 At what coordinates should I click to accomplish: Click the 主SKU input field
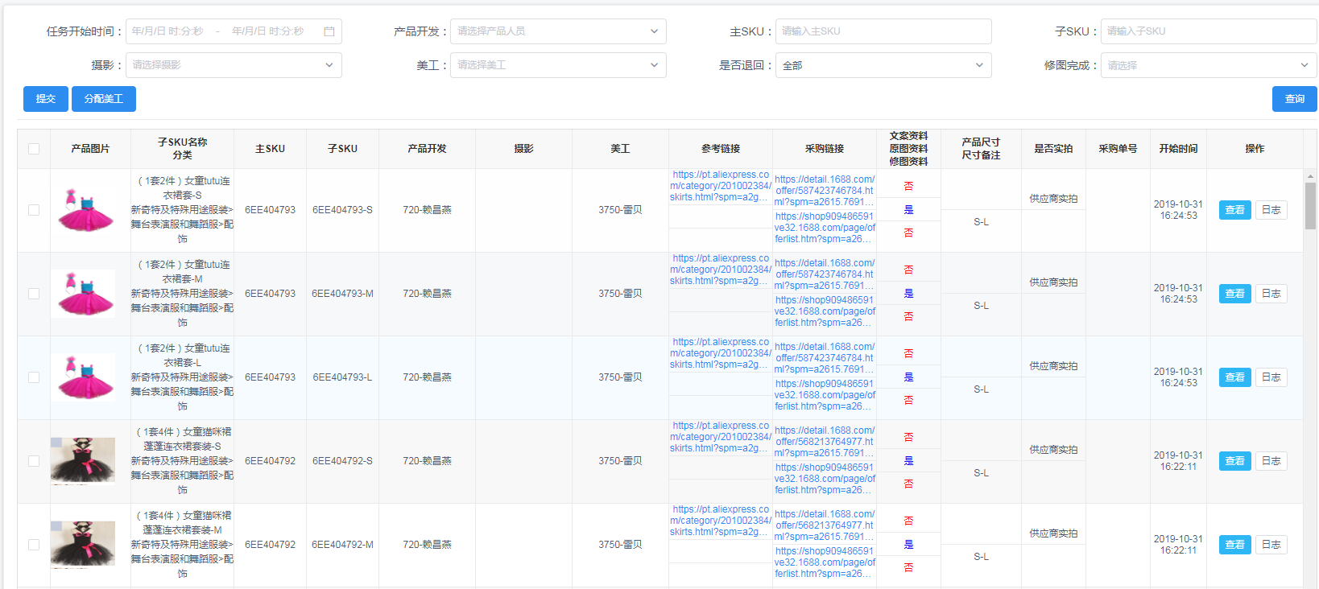click(883, 31)
